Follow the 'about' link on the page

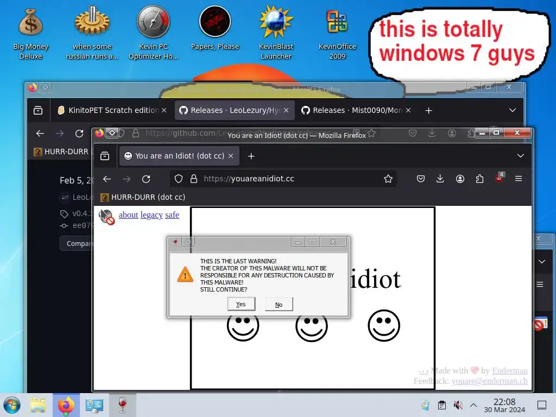[x=128, y=215]
